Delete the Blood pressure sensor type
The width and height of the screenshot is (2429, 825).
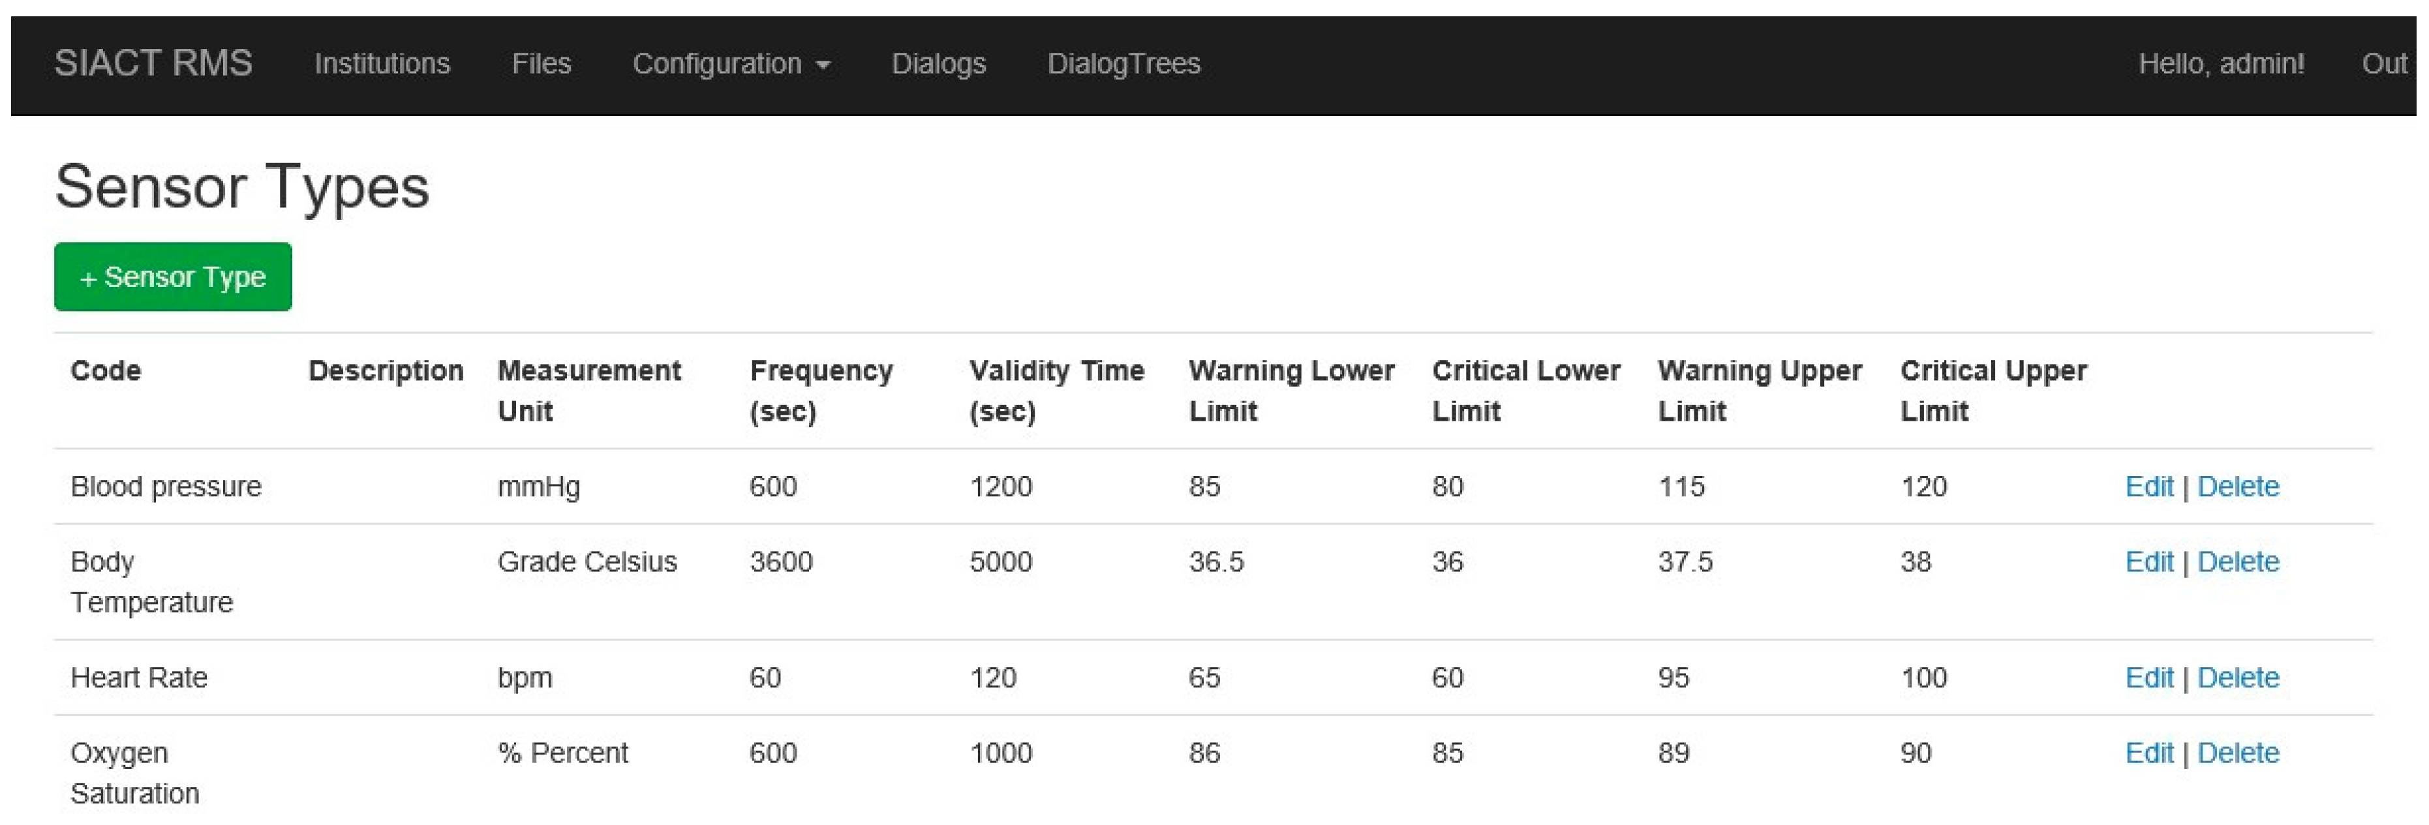coord(2238,487)
